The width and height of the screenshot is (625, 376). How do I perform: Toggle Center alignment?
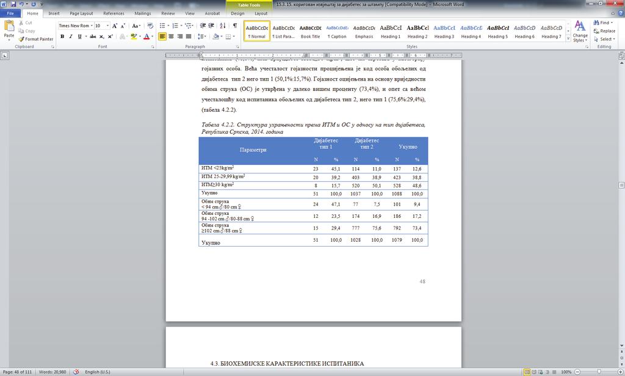click(171, 37)
